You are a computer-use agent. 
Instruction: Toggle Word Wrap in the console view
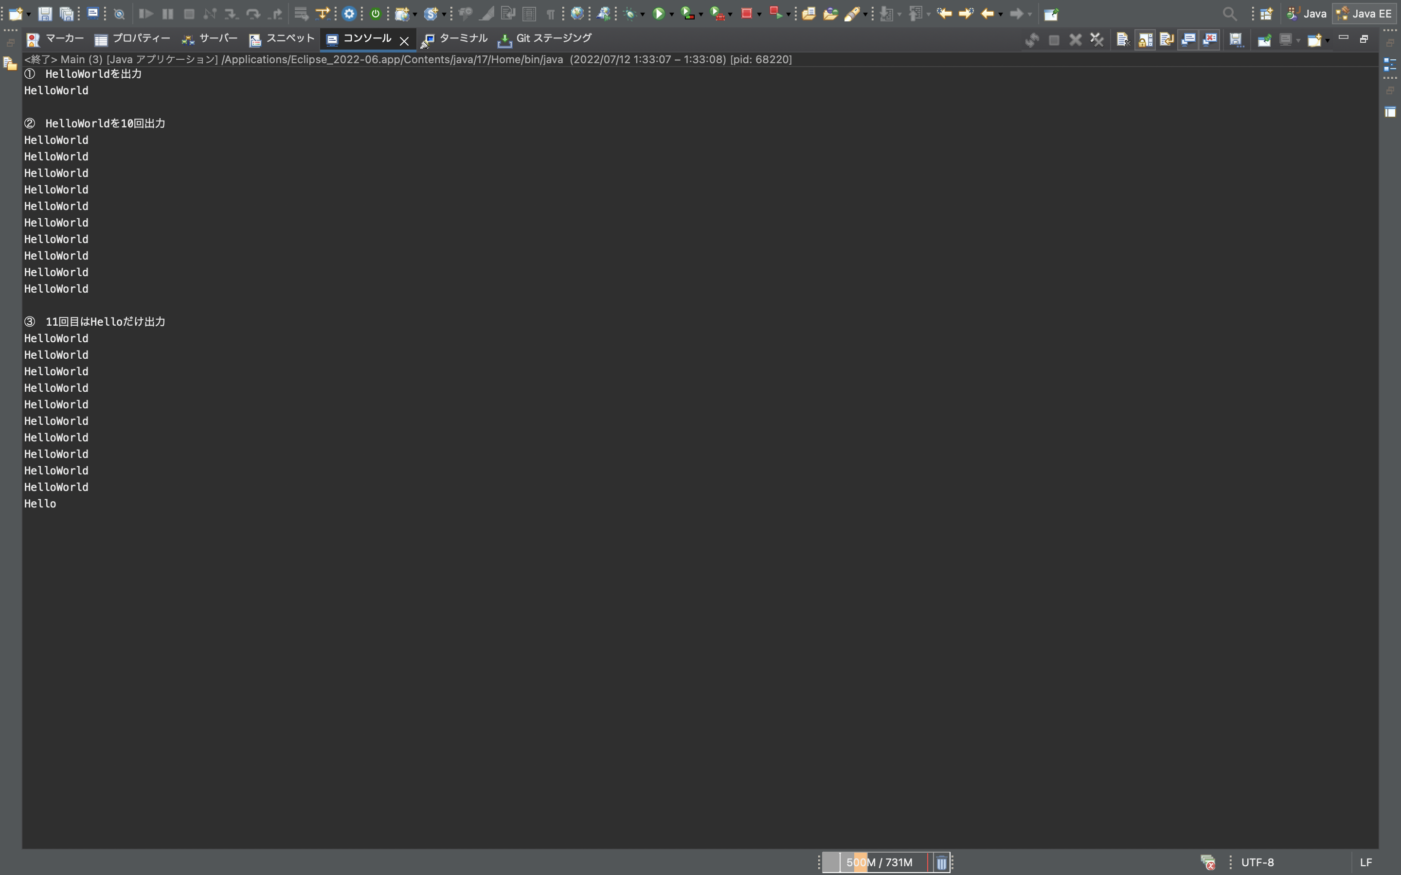click(1167, 39)
